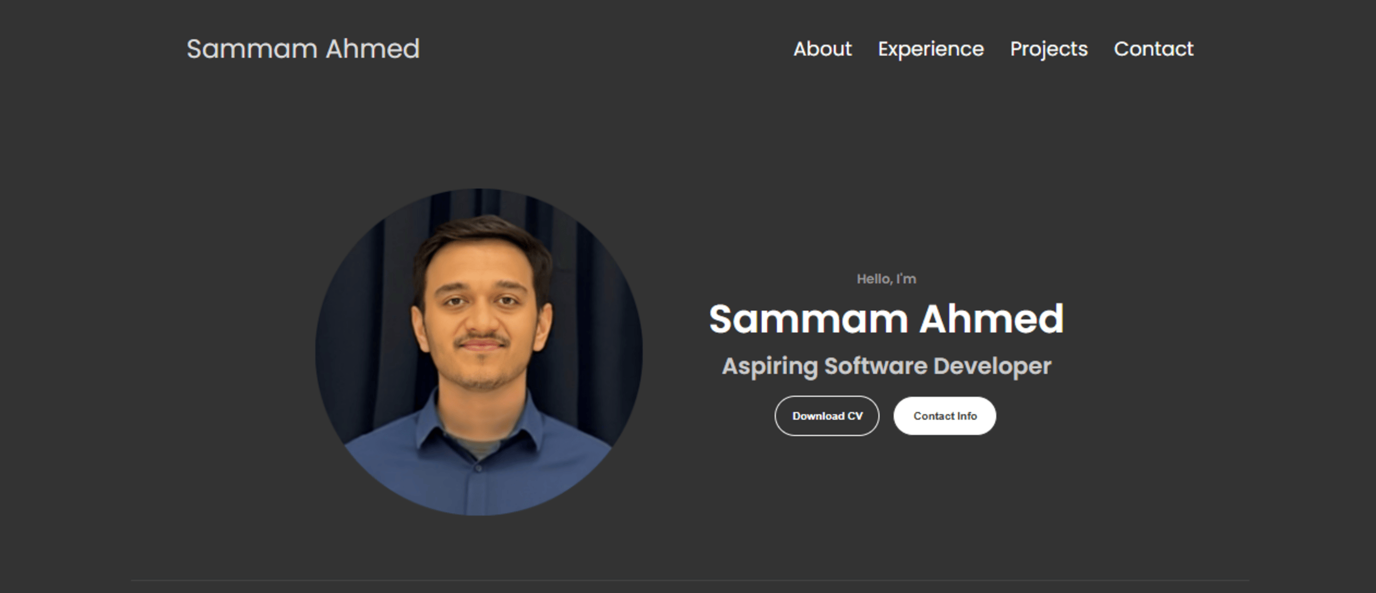
Task: Open the Projects page from the navbar
Action: 1048,49
